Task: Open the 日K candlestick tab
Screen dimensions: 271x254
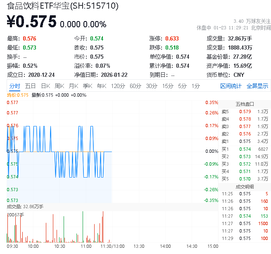Action: (x=45, y=86)
